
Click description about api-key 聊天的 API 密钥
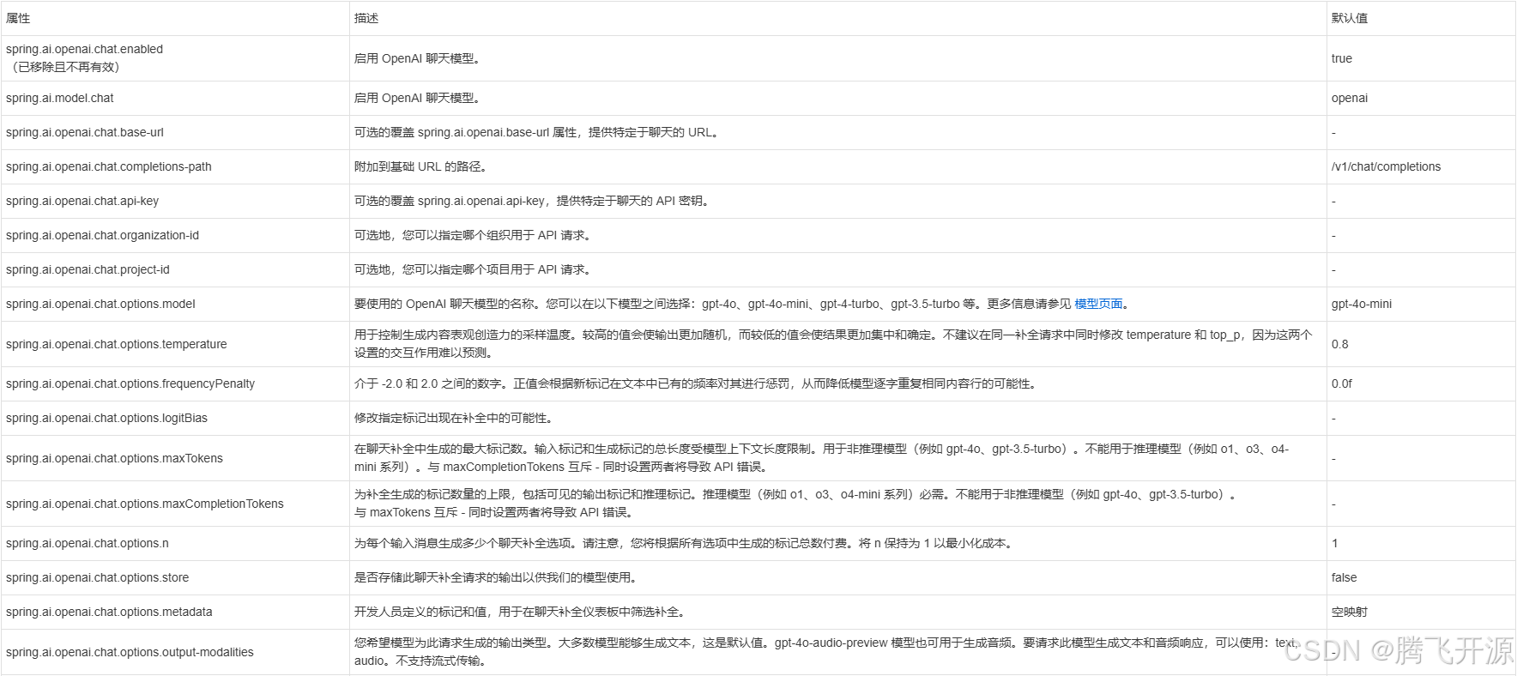531,201
